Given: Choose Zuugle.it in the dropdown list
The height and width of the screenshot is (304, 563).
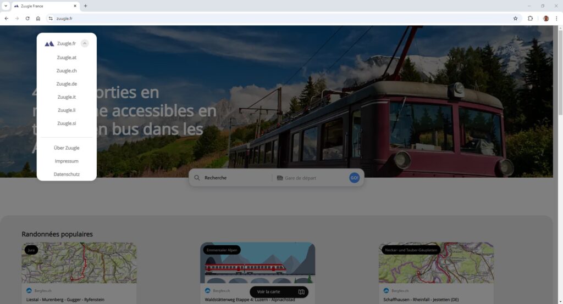Looking at the screenshot, I should click(x=67, y=97).
